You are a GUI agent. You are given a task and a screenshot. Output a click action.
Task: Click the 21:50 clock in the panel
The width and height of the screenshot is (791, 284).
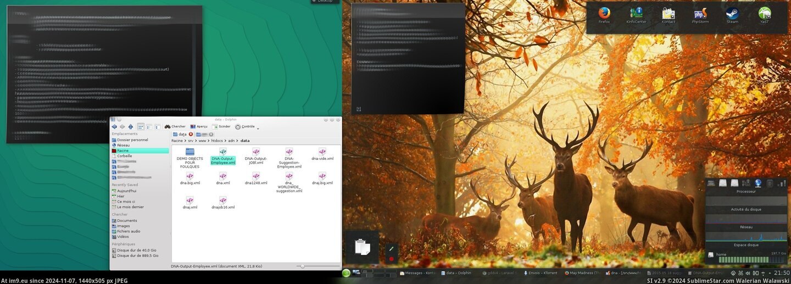point(781,272)
